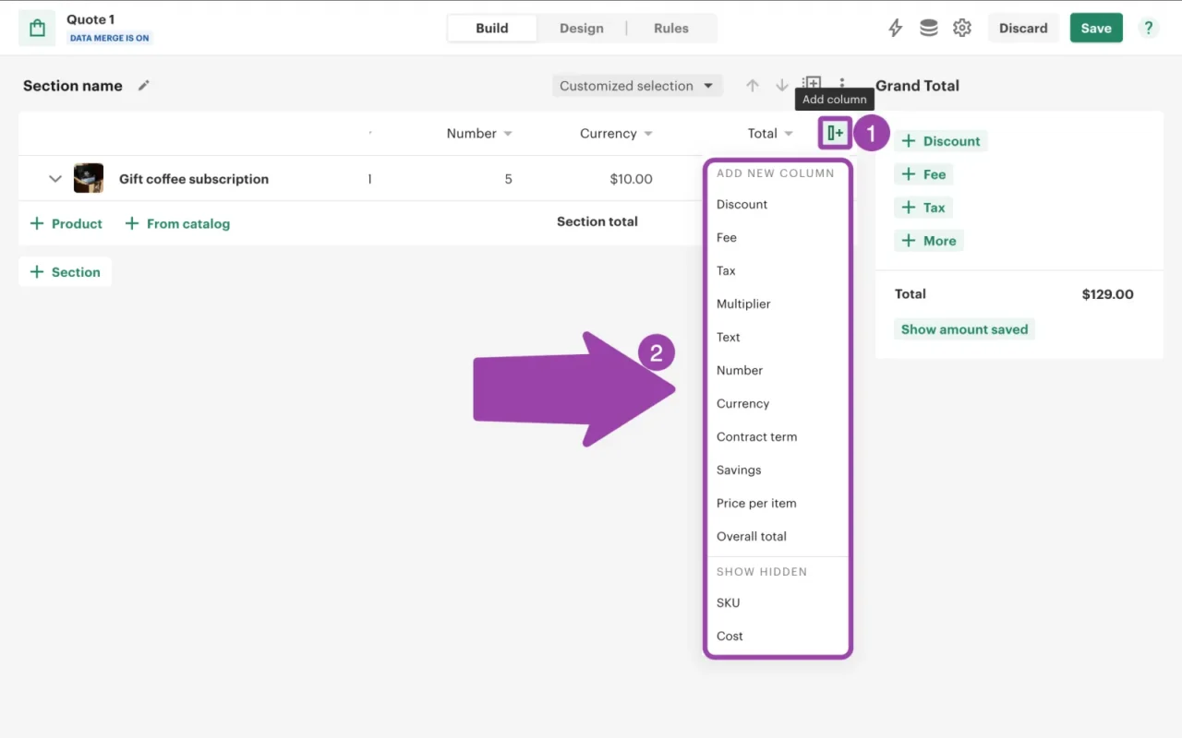Click the Gift coffee subscription thumbnail

[89, 178]
